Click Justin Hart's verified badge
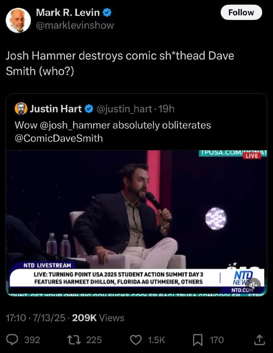 89,109
